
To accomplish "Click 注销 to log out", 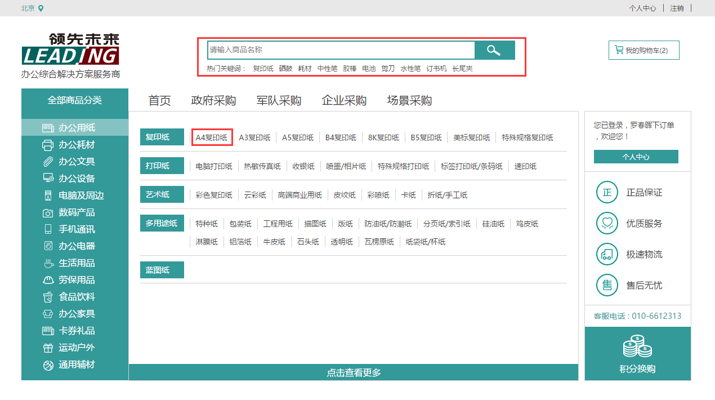I will pyautogui.click(x=677, y=8).
